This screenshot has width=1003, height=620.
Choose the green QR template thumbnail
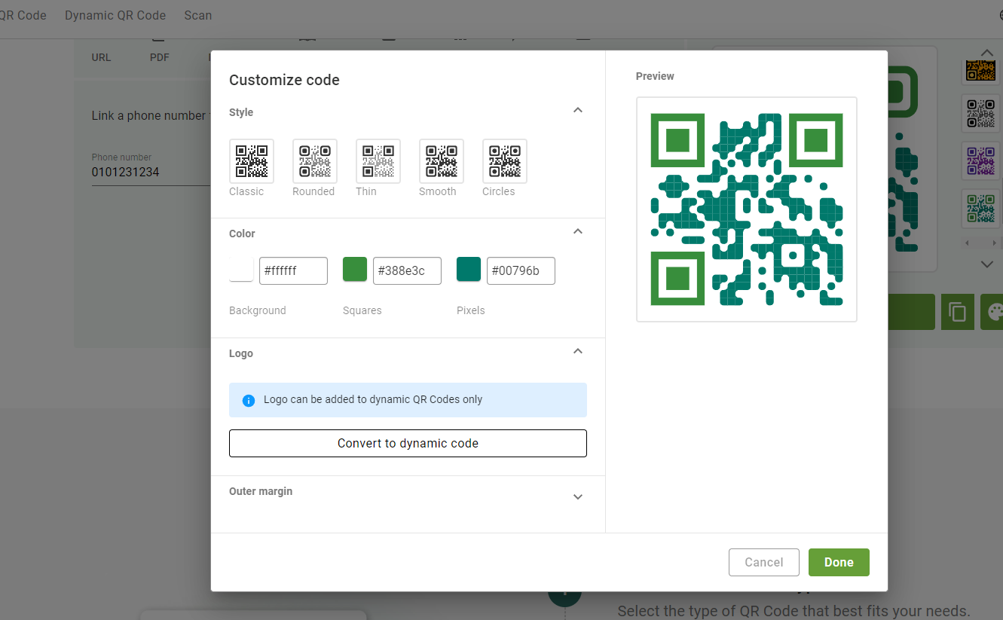click(x=981, y=209)
